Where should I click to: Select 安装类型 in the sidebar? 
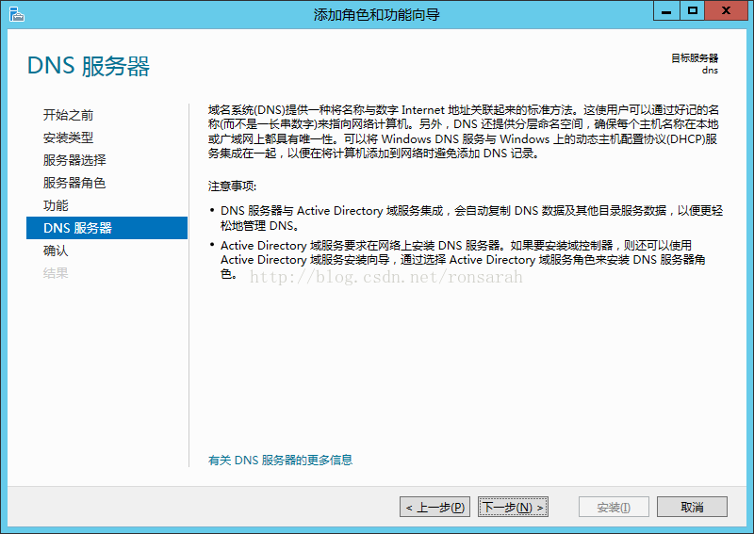pyautogui.click(x=68, y=138)
